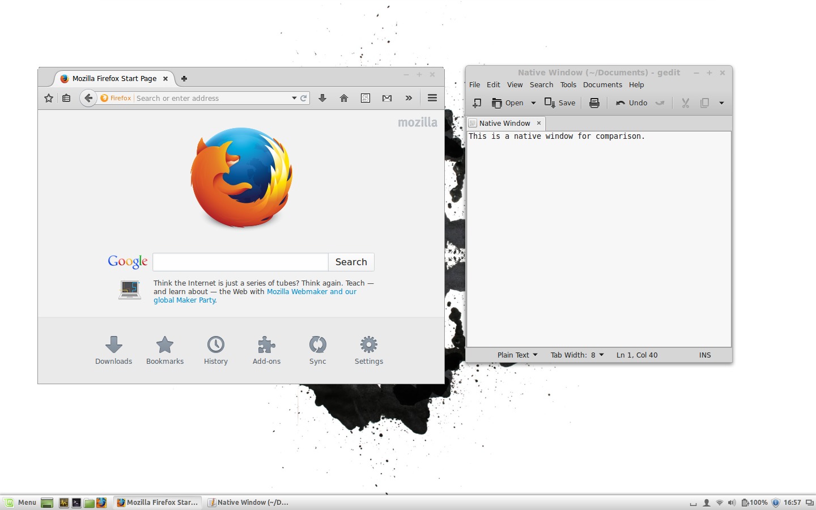Open a new Firefox tab
The image size is (816, 510).
pyautogui.click(x=184, y=79)
